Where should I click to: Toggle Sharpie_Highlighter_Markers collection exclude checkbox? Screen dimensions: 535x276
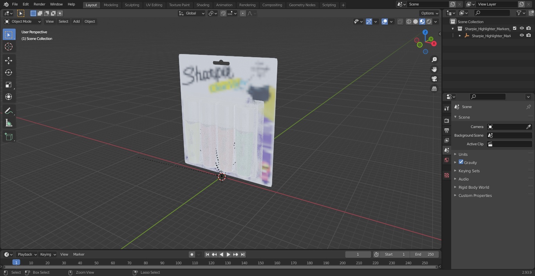click(515, 29)
